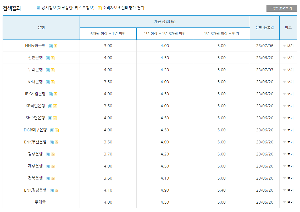Open the 소 consumer protection icon for 신한은행

pos(53,57)
